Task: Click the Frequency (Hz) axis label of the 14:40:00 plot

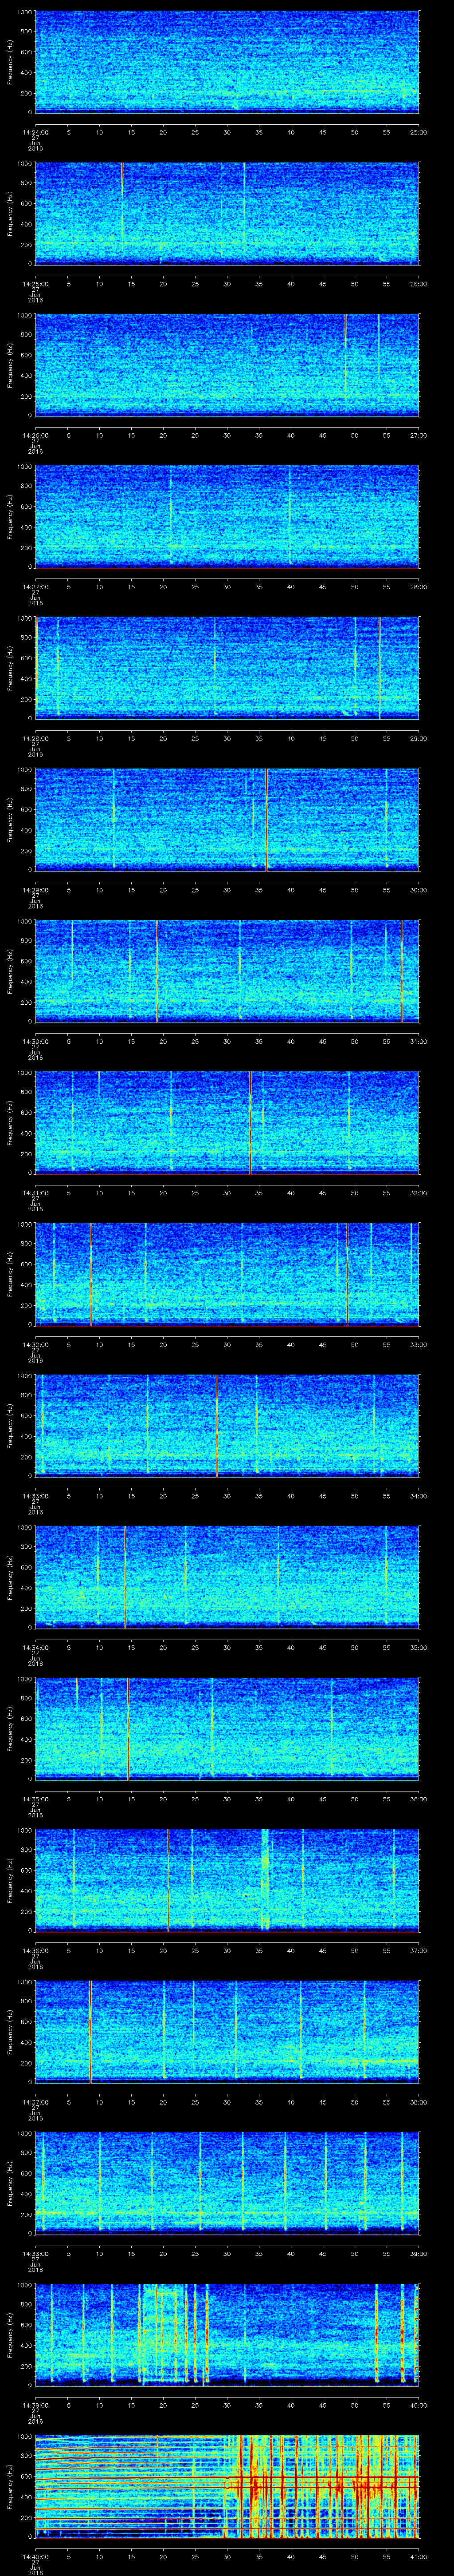Action: pos(10,2486)
